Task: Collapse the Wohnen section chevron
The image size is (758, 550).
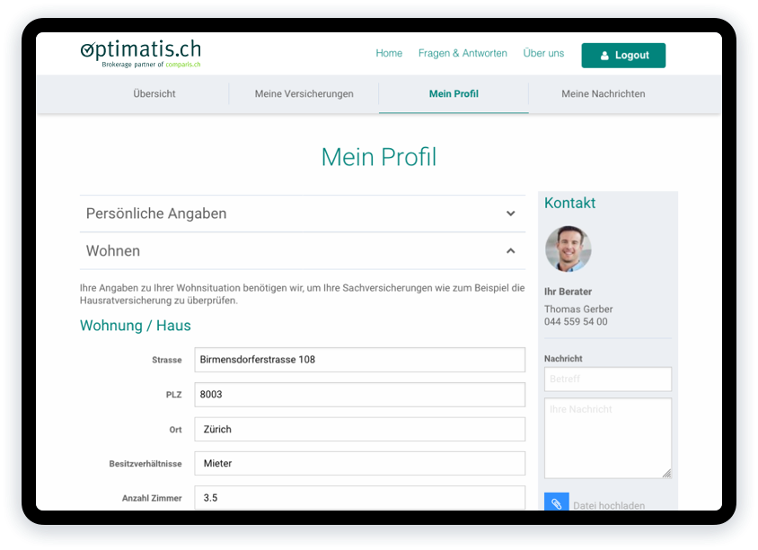Action: pyautogui.click(x=510, y=251)
